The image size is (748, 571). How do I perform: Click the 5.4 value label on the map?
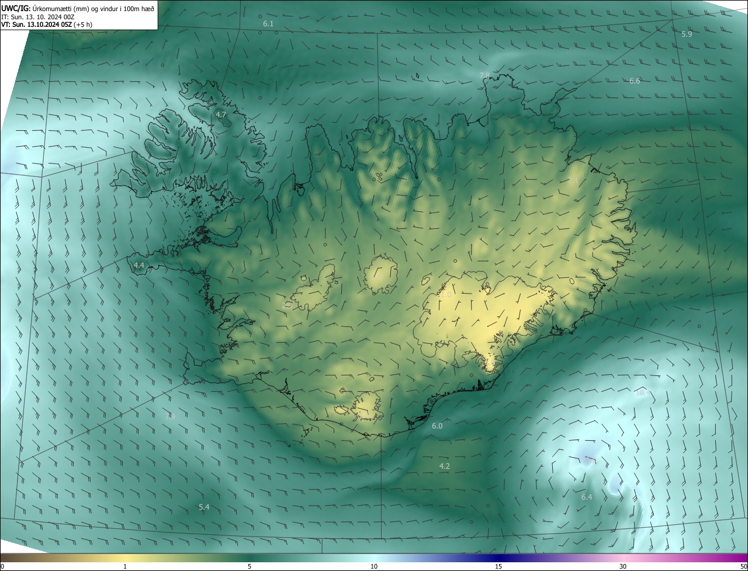tap(204, 507)
